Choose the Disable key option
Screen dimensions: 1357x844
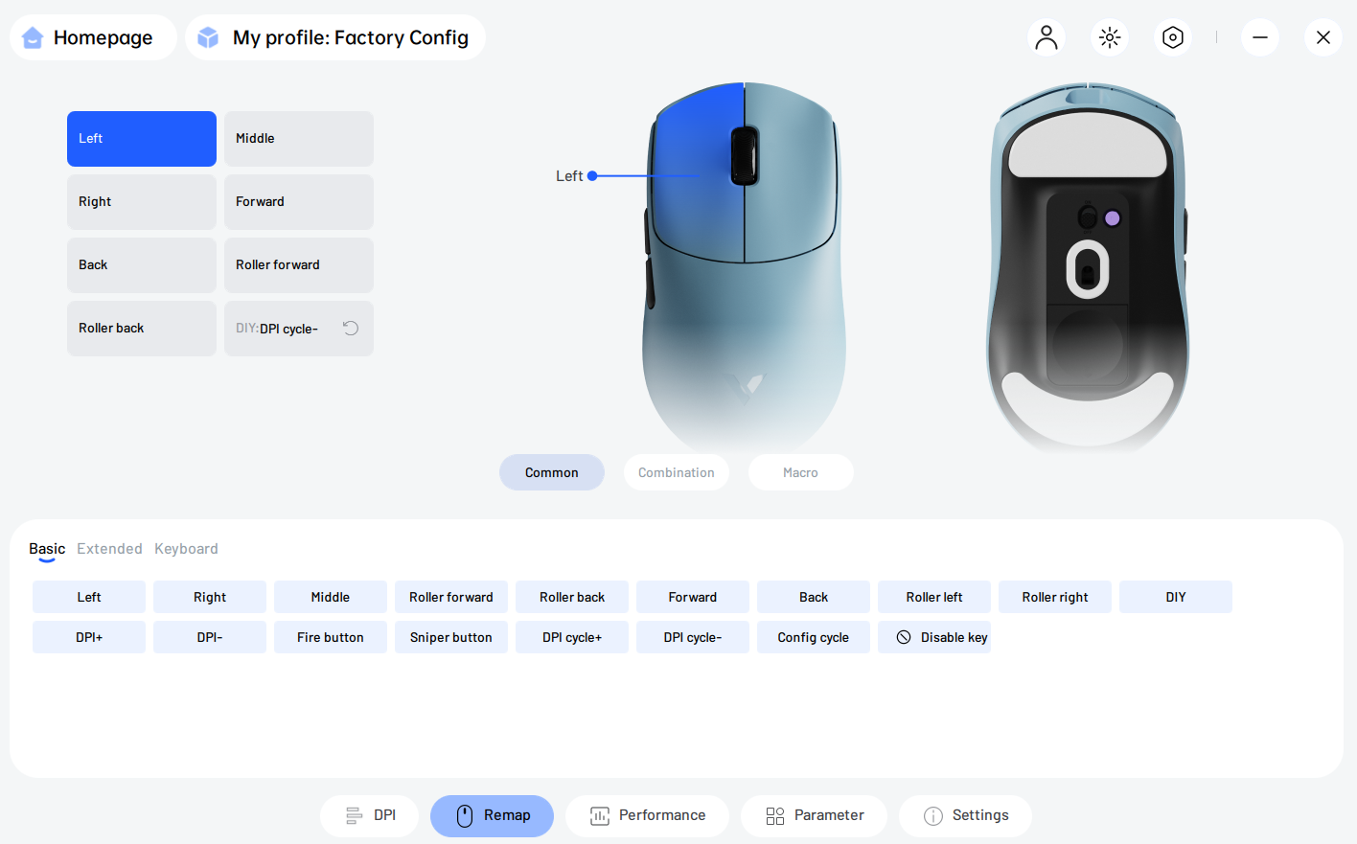(934, 637)
